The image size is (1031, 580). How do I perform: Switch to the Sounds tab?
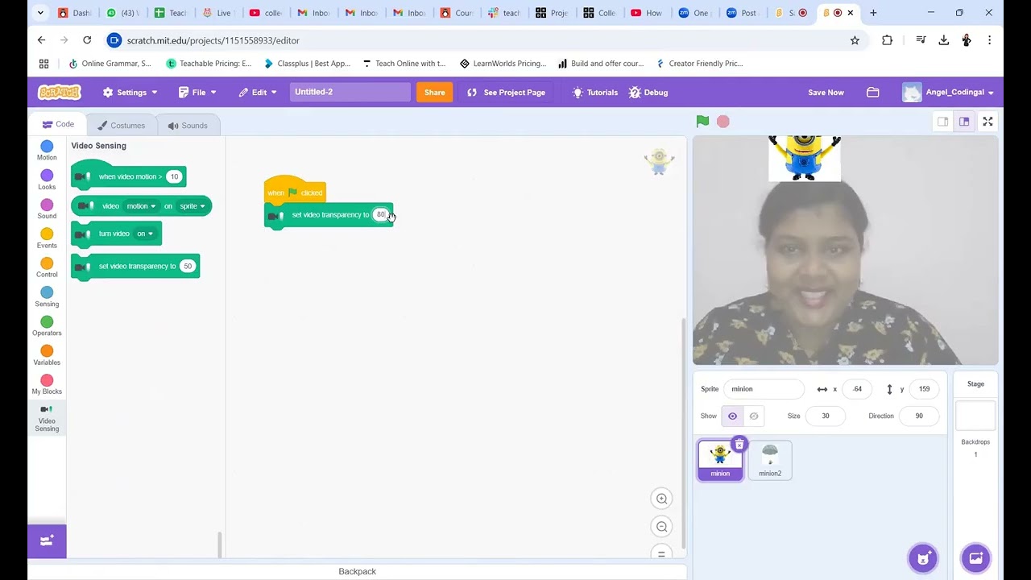188,126
